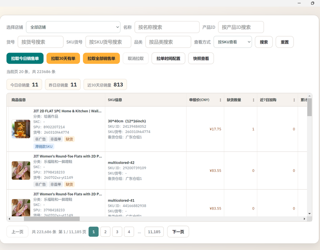This screenshot has width=320, height=250.
Task: Click 非首单 tag on the painting product
Action: [x=56, y=139]
